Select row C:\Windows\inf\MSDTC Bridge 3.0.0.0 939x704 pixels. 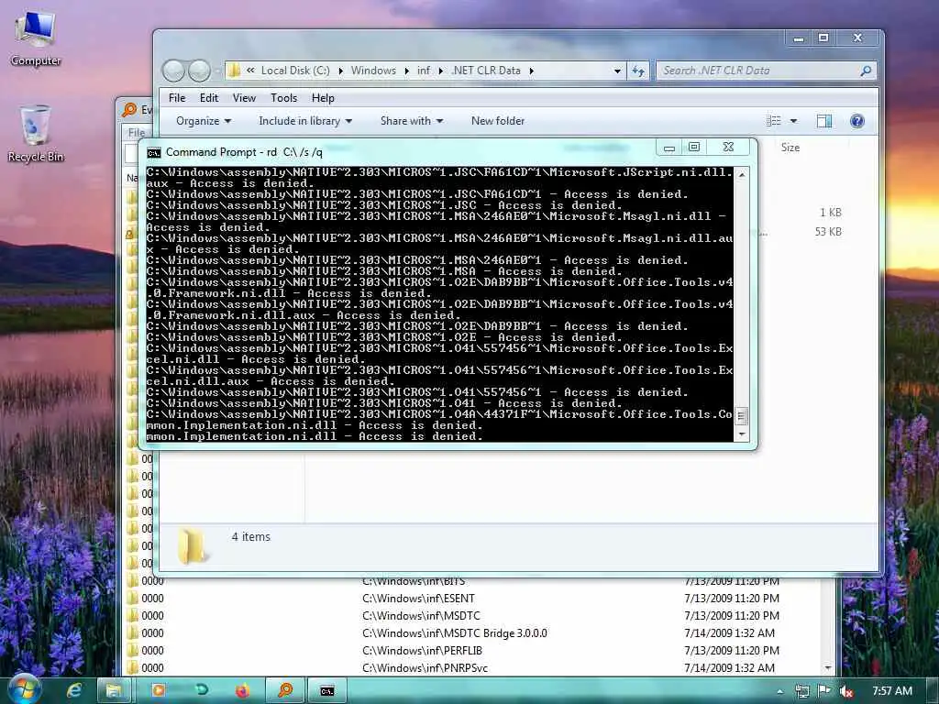pos(473,632)
